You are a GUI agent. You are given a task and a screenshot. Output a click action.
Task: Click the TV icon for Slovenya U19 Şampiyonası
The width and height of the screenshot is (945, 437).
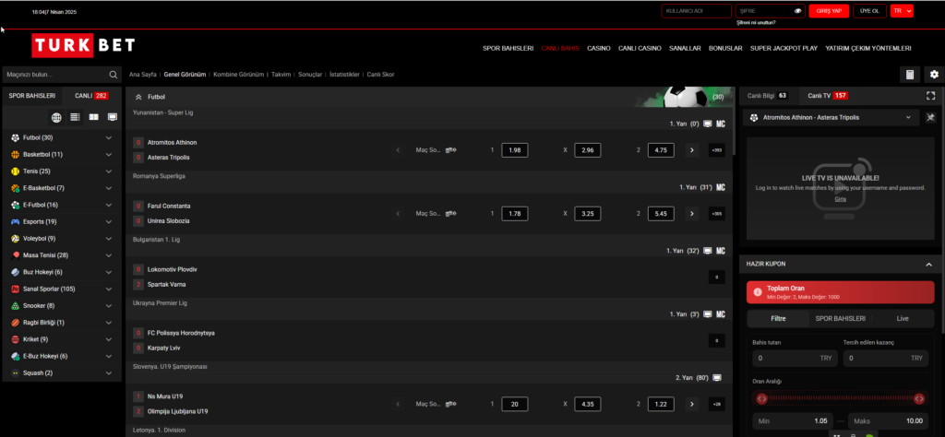(x=717, y=378)
